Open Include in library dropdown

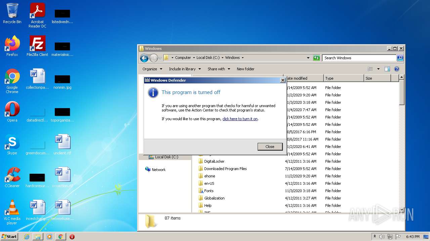[185, 69]
